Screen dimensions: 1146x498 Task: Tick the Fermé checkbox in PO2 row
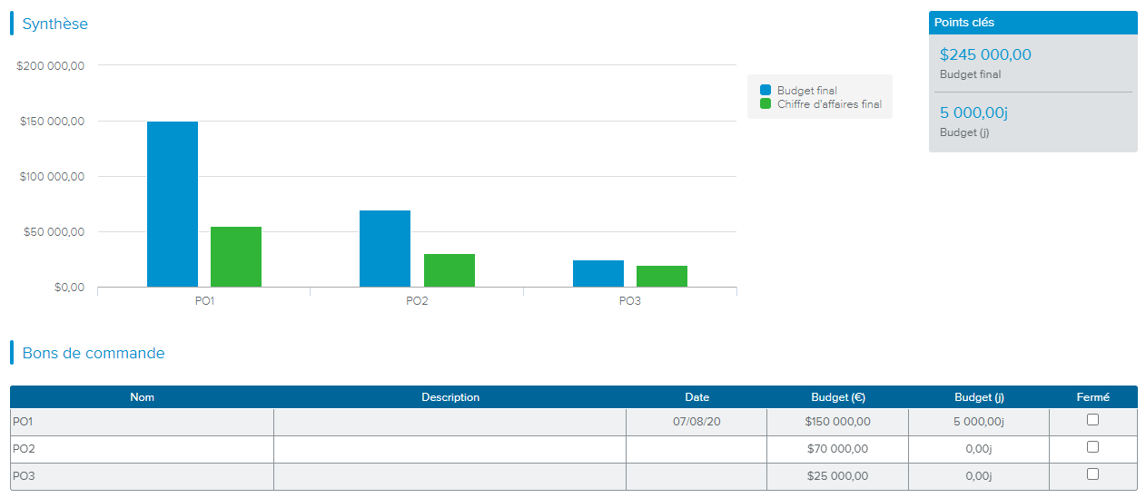coord(1092,447)
